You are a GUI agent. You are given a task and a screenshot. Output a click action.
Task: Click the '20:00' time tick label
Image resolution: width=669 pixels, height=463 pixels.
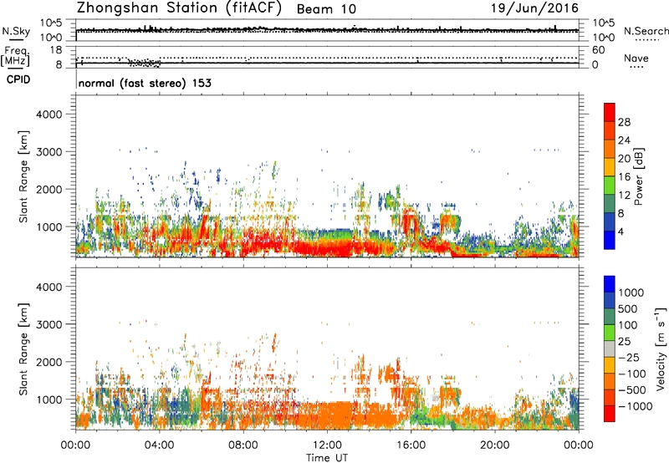494,445
